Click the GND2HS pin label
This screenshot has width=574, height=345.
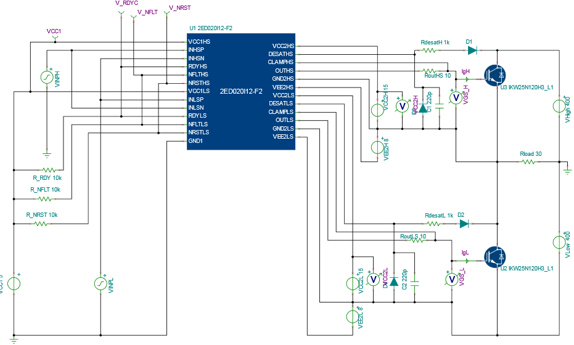(x=283, y=79)
